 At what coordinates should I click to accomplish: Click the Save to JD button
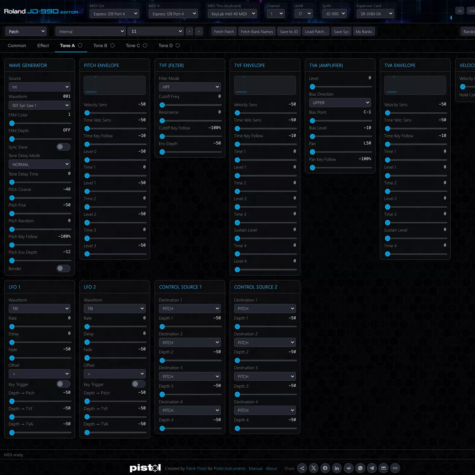point(289,31)
